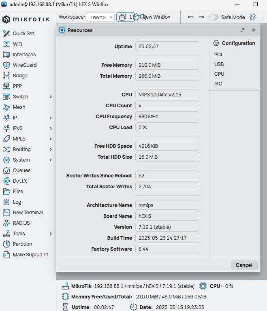Expand the MPLS submenu arrow

[x=51, y=138]
